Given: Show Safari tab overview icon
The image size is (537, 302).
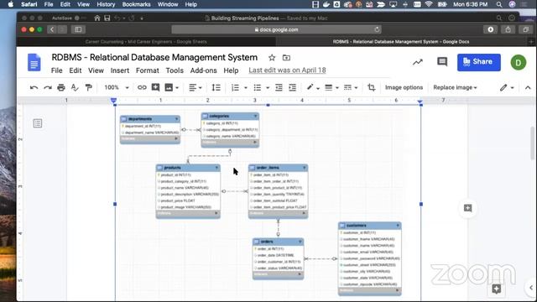Looking at the screenshot, I should coord(525,29).
